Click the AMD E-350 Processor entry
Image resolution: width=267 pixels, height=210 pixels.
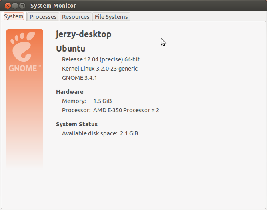126,110
